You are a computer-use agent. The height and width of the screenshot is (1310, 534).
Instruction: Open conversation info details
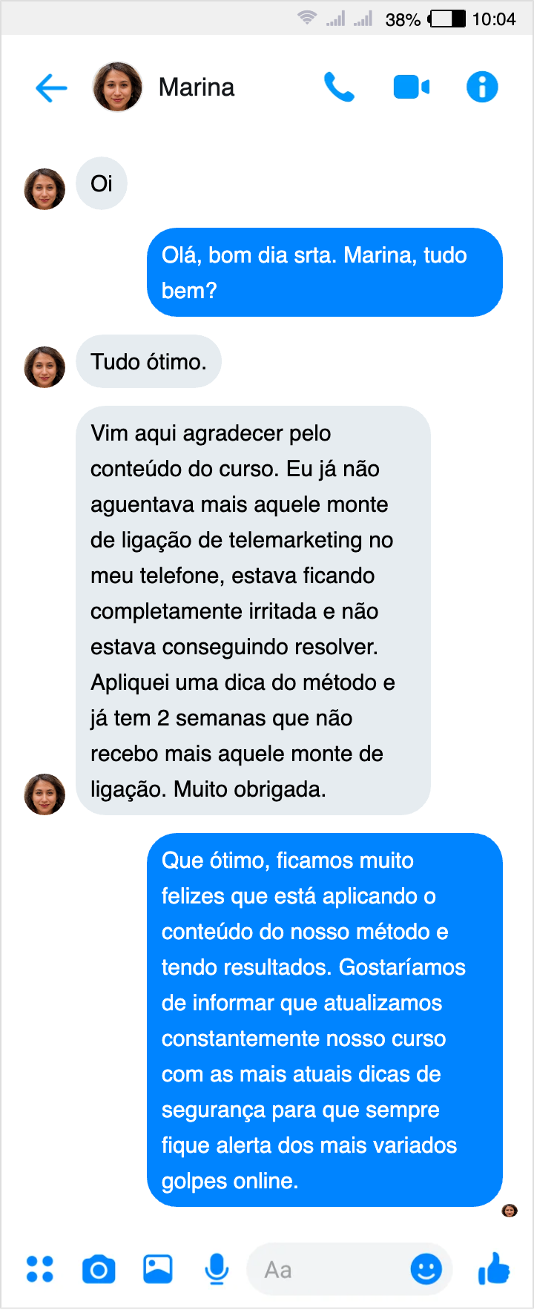coord(482,87)
